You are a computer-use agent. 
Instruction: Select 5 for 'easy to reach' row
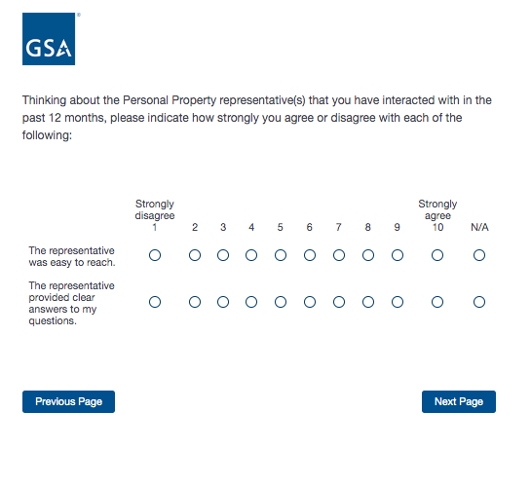(x=281, y=255)
